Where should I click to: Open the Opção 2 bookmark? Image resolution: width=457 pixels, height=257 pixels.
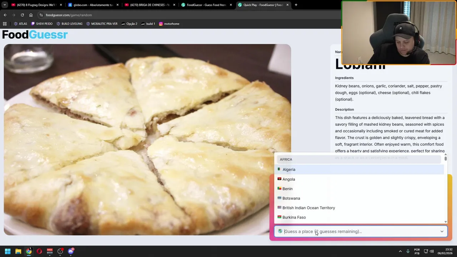(129, 24)
